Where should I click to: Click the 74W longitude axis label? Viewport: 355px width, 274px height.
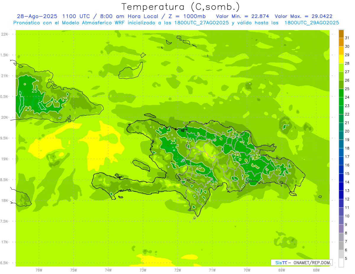(x=108, y=270)
